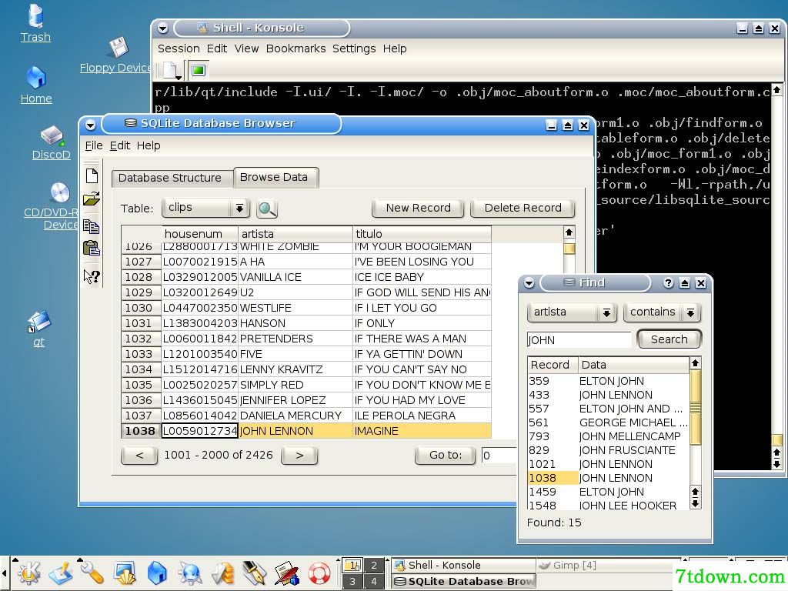Click Gimp [4] taskbar entry
This screenshot has width=788, height=591.
[x=608, y=566]
